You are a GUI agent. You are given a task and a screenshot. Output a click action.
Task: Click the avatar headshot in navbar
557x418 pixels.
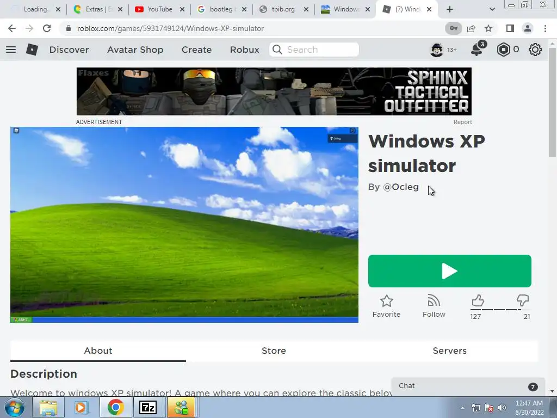click(x=437, y=50)
